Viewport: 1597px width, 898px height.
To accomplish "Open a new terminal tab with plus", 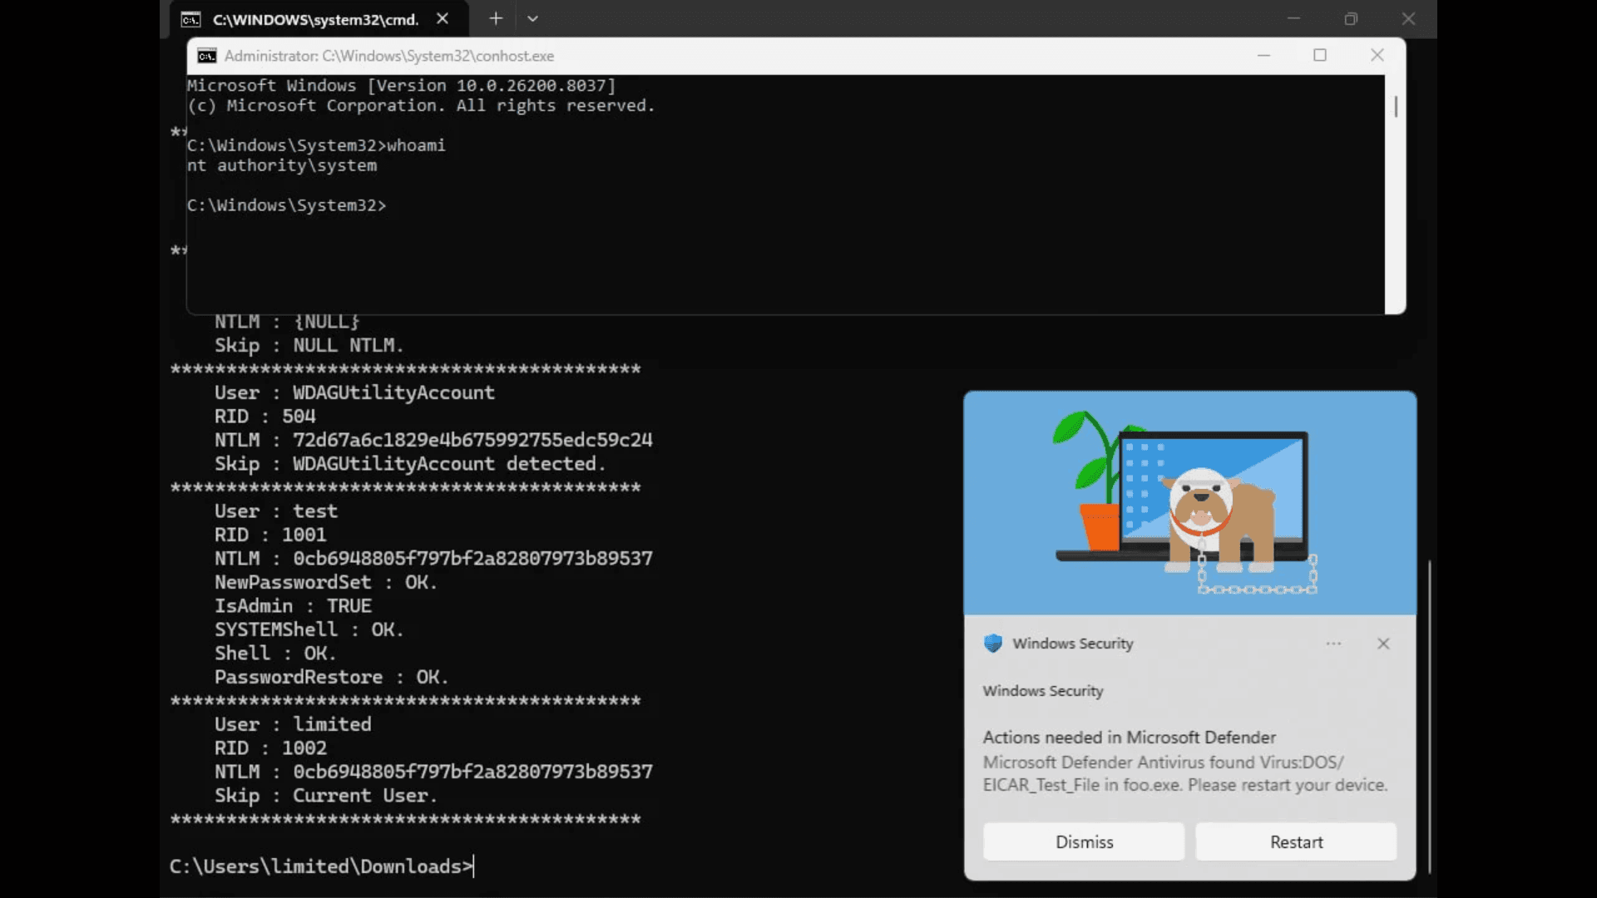I will click(x=496, y=18).
